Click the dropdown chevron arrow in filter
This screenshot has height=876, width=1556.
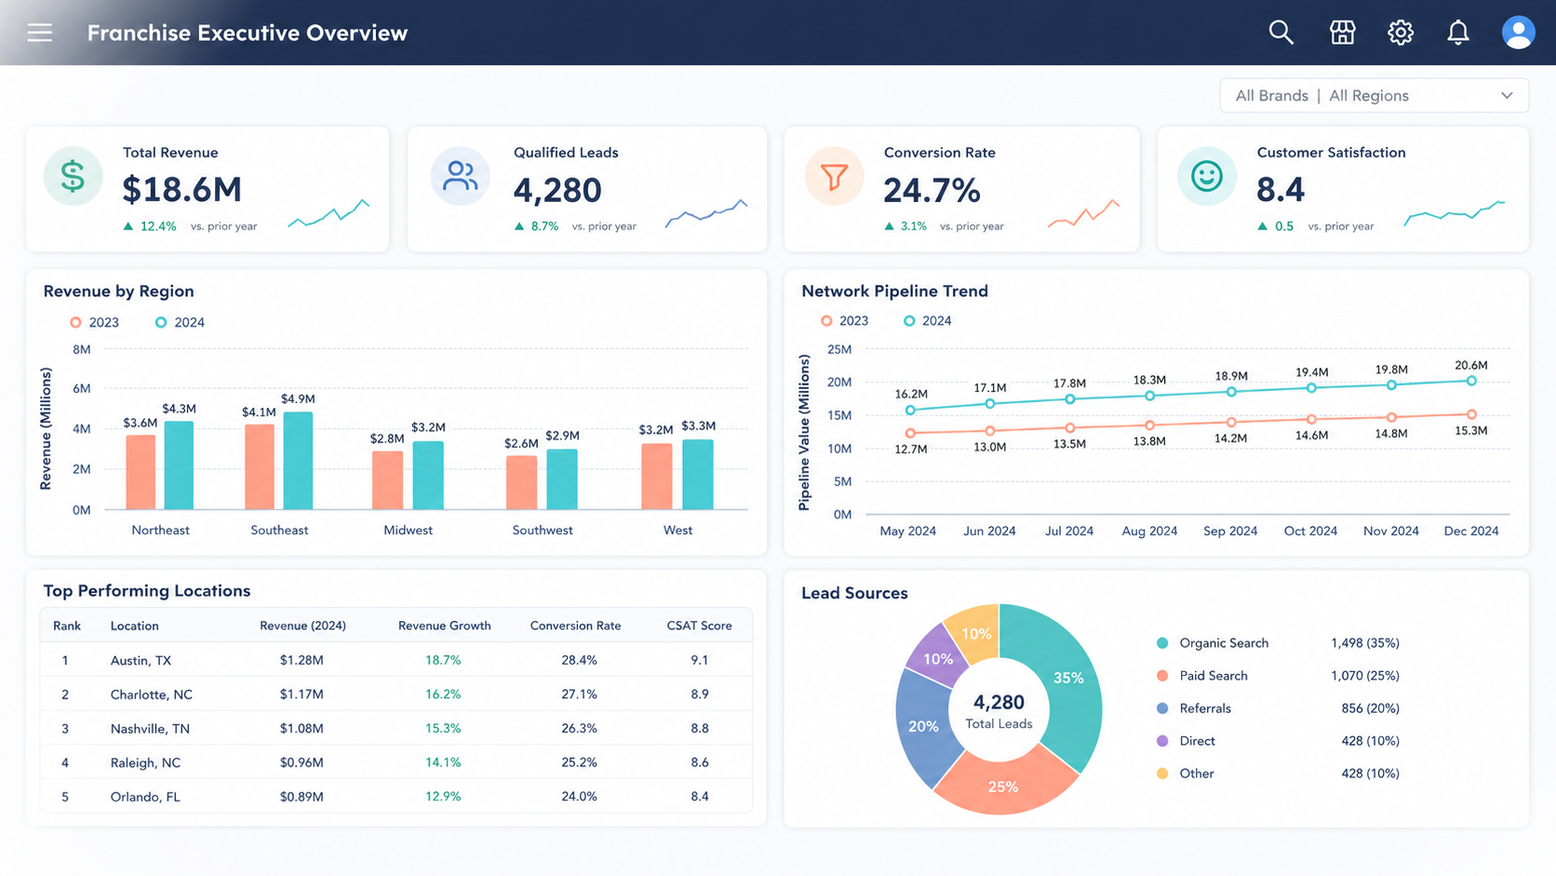(1507, 96)
